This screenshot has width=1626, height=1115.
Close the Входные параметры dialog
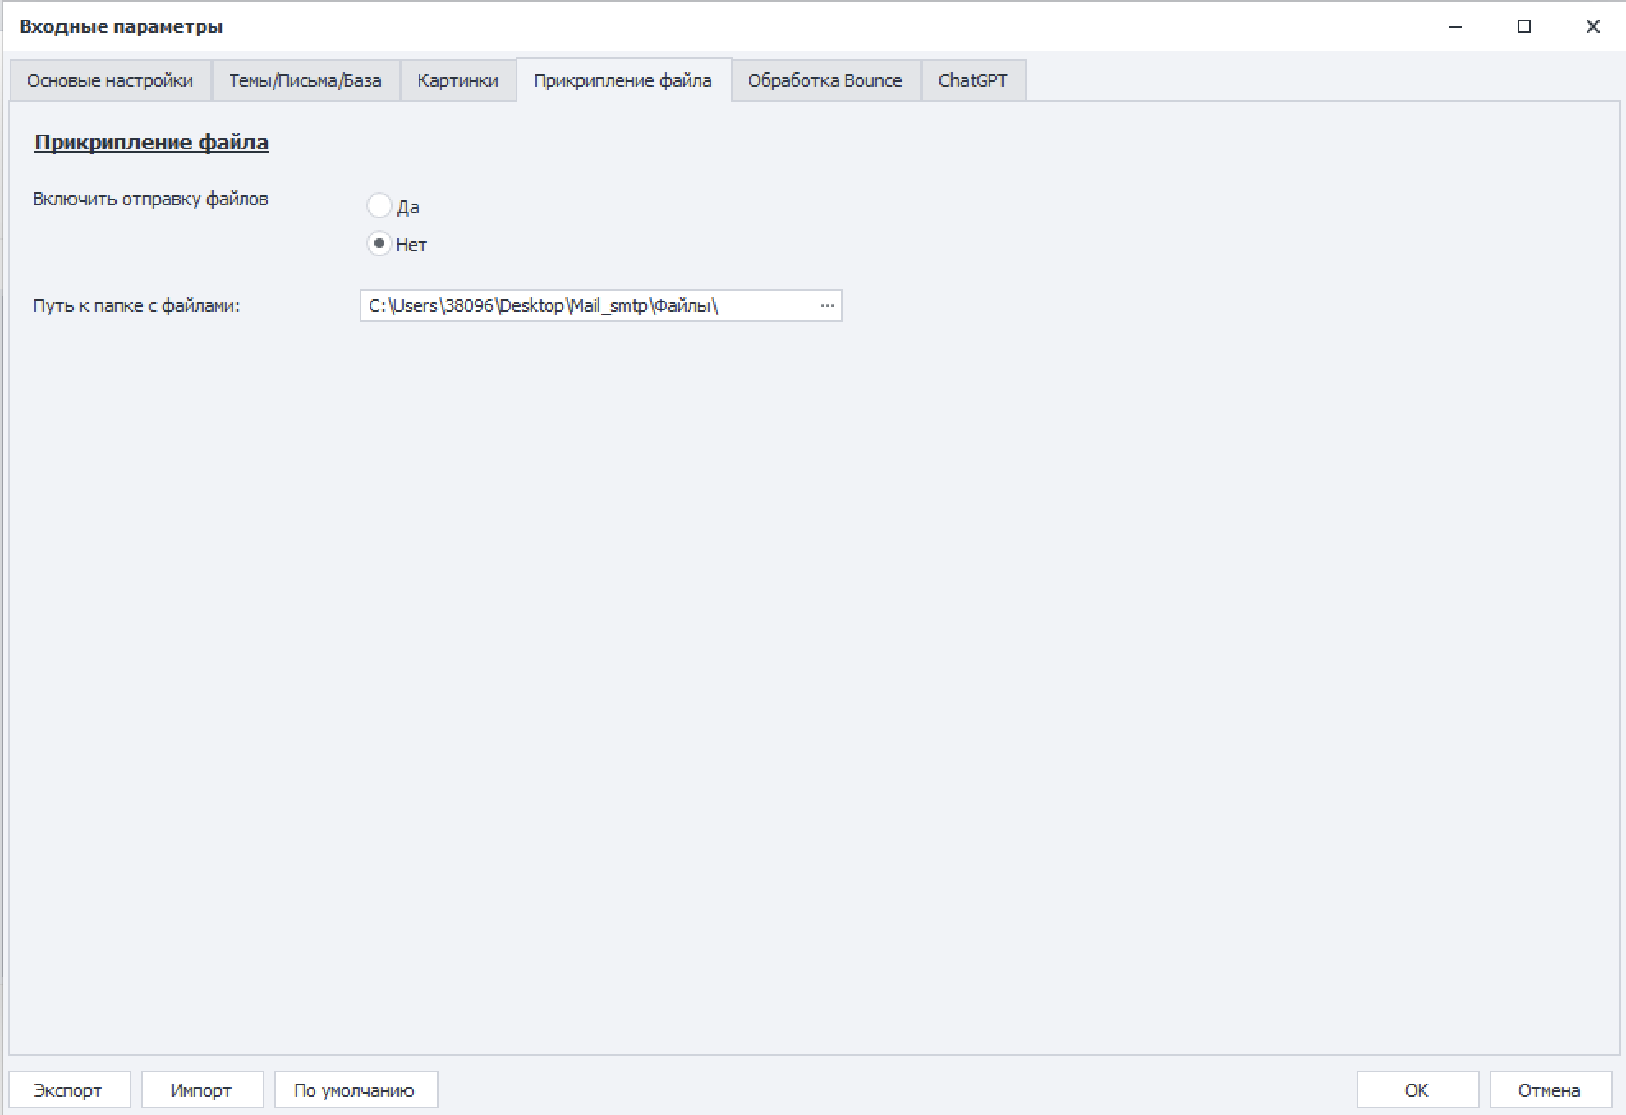[1592, 26]
